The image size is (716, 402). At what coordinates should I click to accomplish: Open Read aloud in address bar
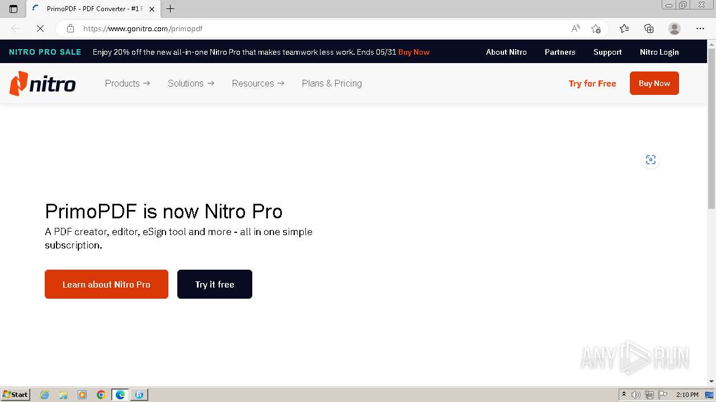(576, 28)
